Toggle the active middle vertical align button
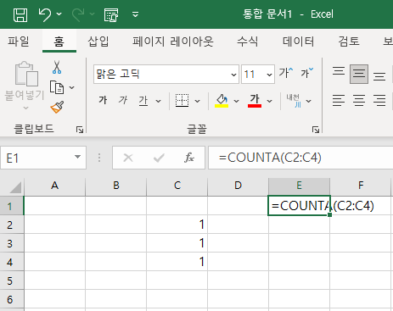 point(359,74)
